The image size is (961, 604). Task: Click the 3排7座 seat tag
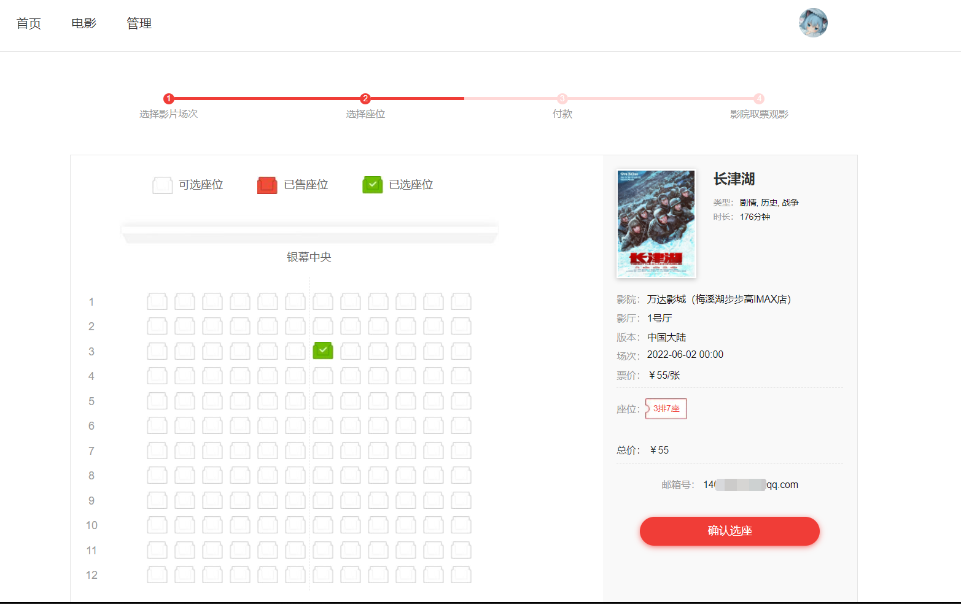(666, 408)
